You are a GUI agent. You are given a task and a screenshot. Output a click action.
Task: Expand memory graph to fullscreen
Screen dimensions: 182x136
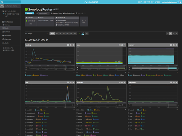click(171, 45)
